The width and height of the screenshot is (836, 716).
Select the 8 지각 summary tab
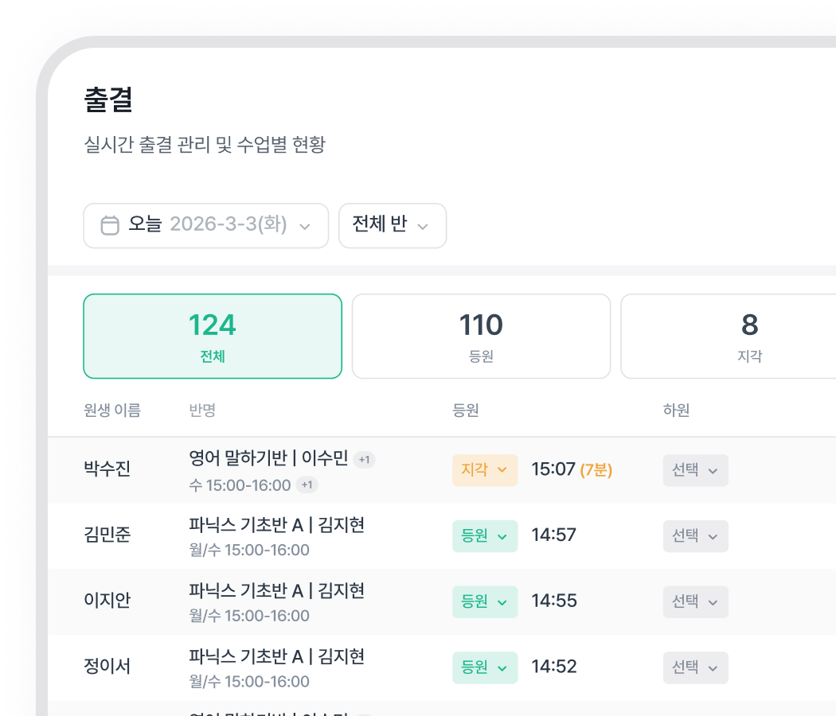click(749, 337)
